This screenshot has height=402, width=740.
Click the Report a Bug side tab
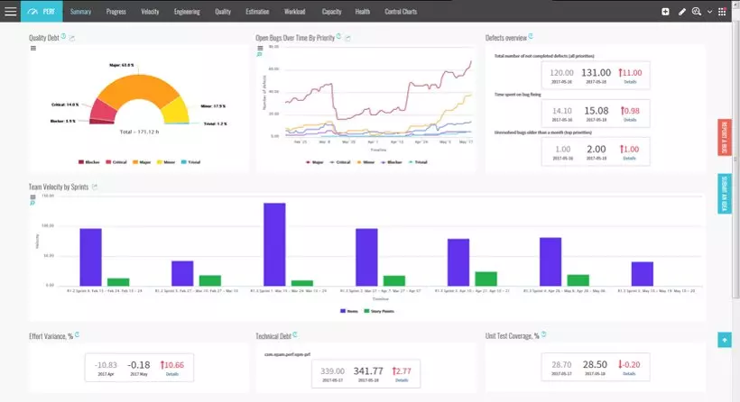point(725,137)
